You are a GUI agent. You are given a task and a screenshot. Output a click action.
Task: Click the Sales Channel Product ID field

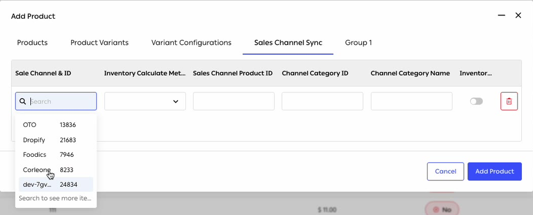(x=234, y=101)
